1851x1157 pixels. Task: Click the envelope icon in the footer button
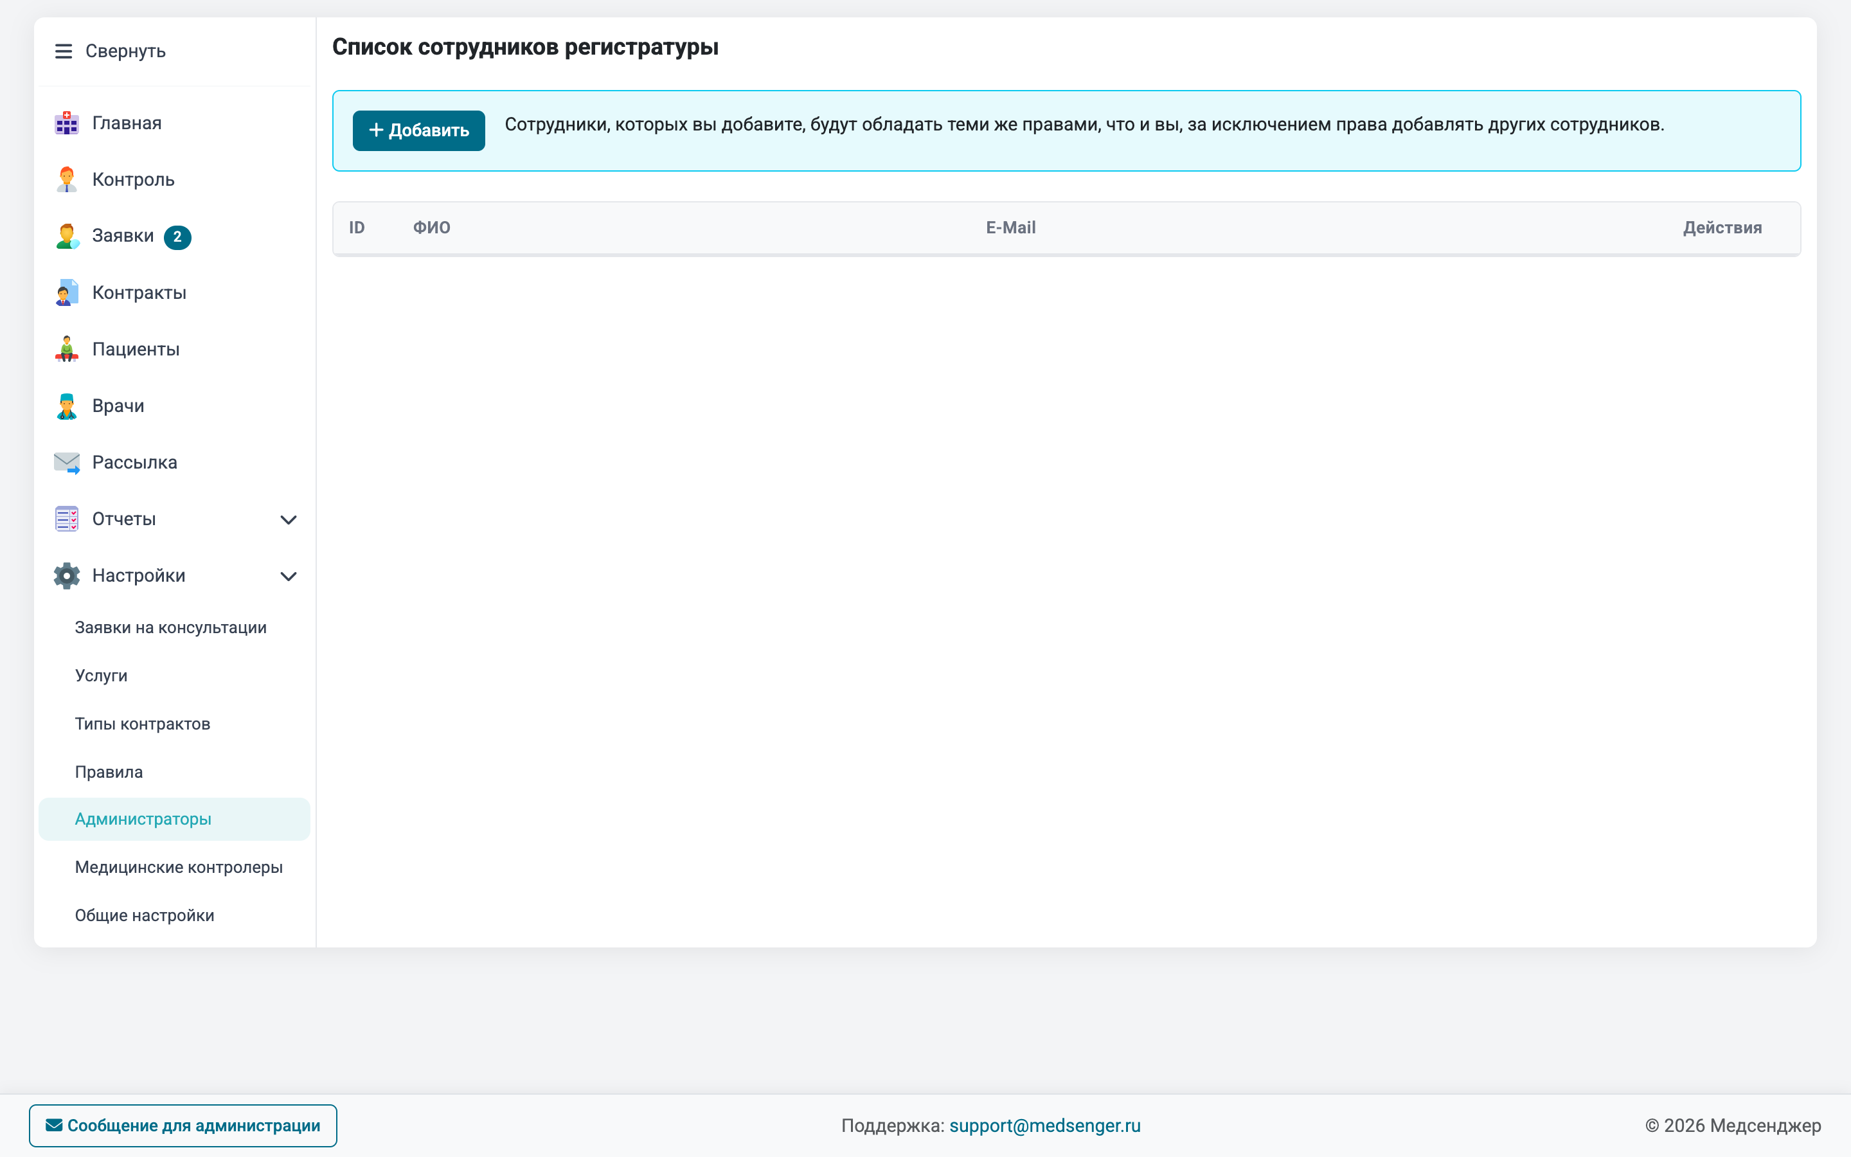tap(53, 1126)
